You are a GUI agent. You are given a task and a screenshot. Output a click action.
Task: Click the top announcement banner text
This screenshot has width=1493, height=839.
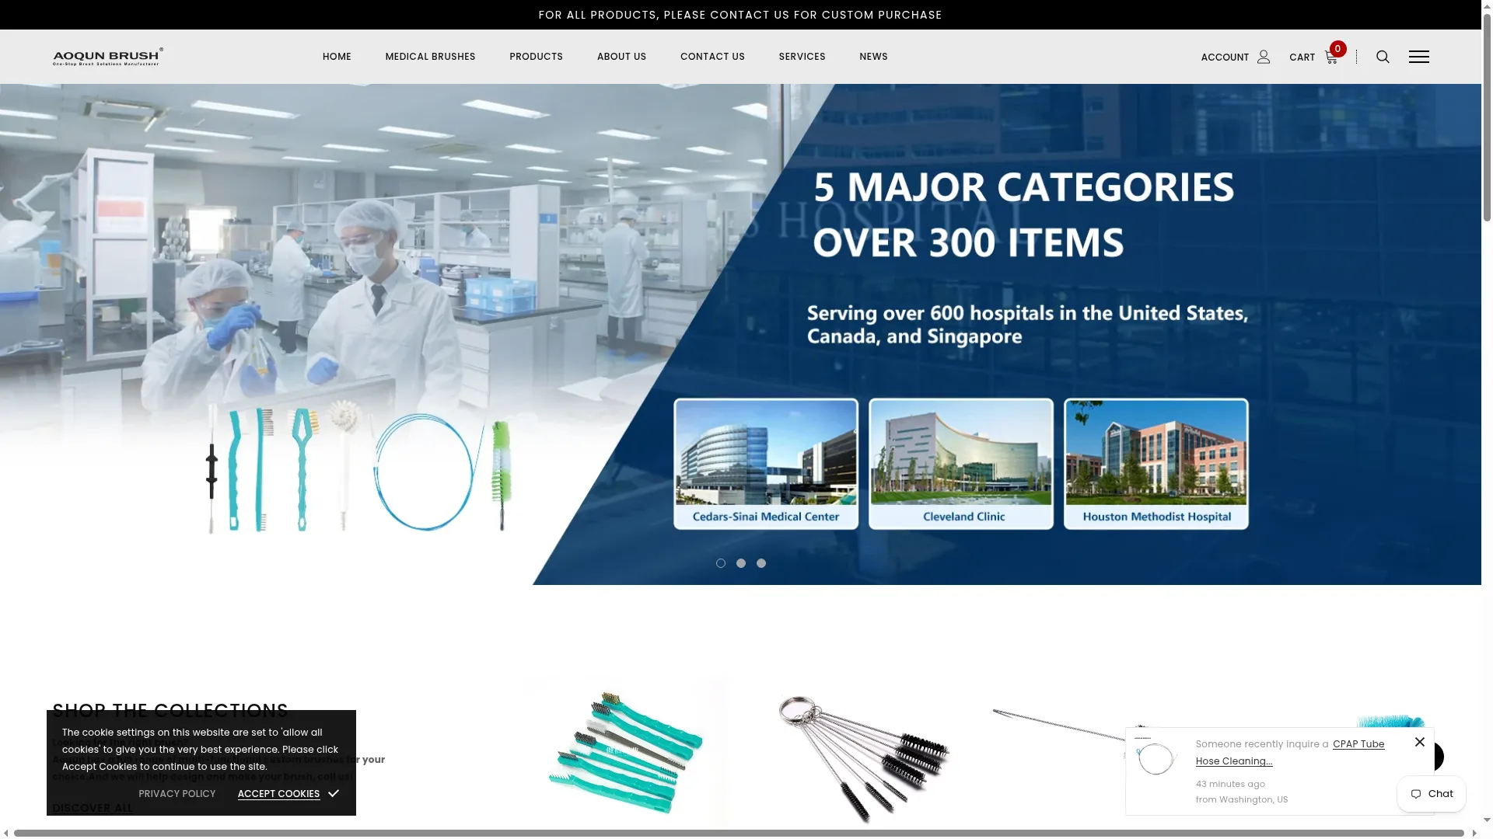pyautogui.click(x=740, y=15)
